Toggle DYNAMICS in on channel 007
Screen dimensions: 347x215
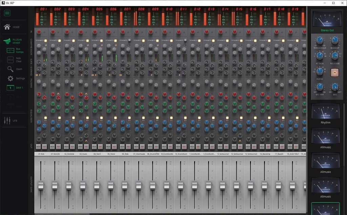pos(129,40)
